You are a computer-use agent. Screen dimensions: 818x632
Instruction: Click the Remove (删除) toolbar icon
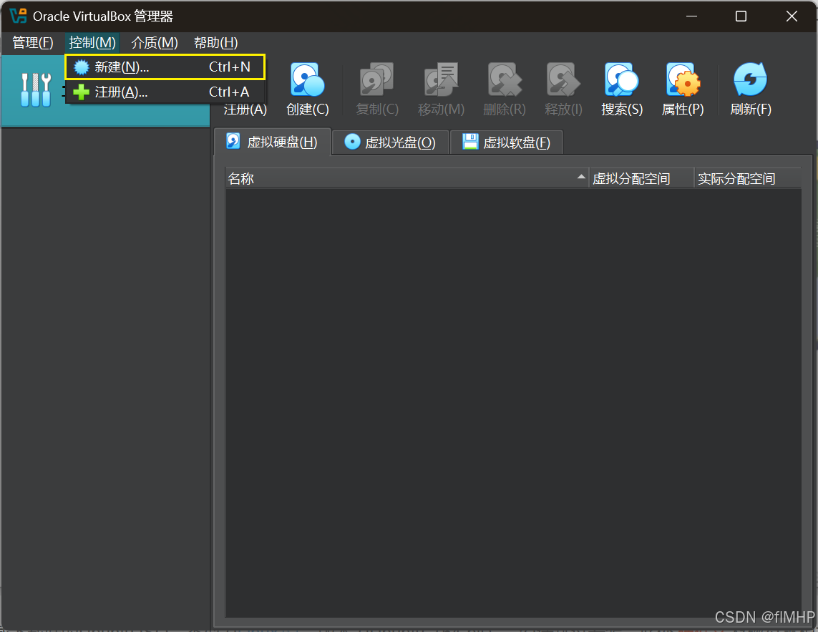coord(504,80)
